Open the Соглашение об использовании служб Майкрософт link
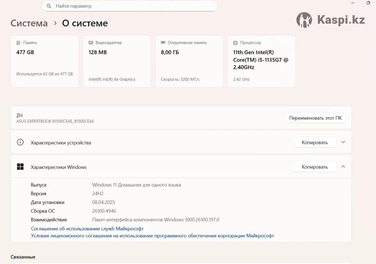The width and height of the screenshot is (376, 264). [87, 229]
